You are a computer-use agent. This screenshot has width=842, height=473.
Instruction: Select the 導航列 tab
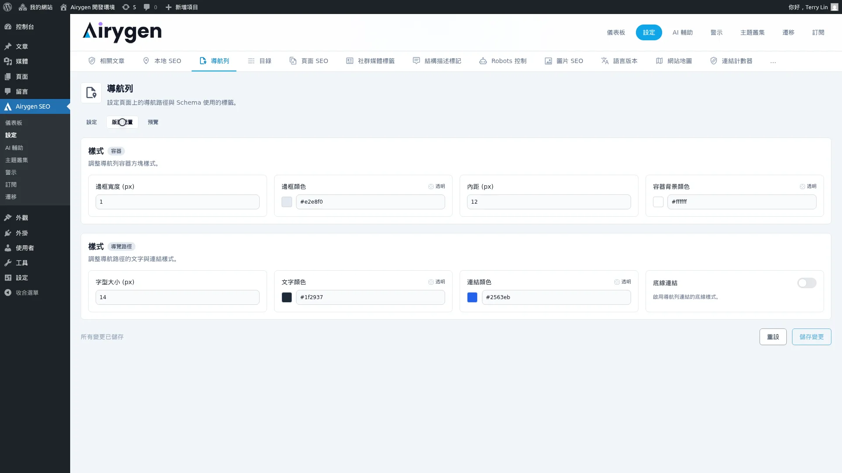(214, 61)
